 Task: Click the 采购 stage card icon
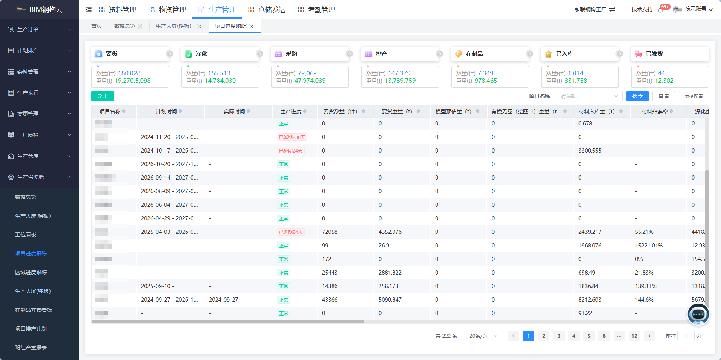pyautogui.click(x=278, y=54)
